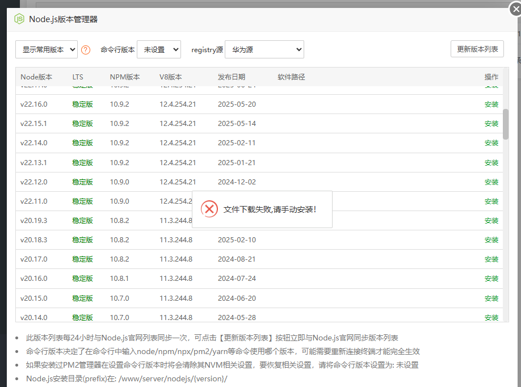
Task: Click the v20.16.0 version text
Action: [34, 279]
